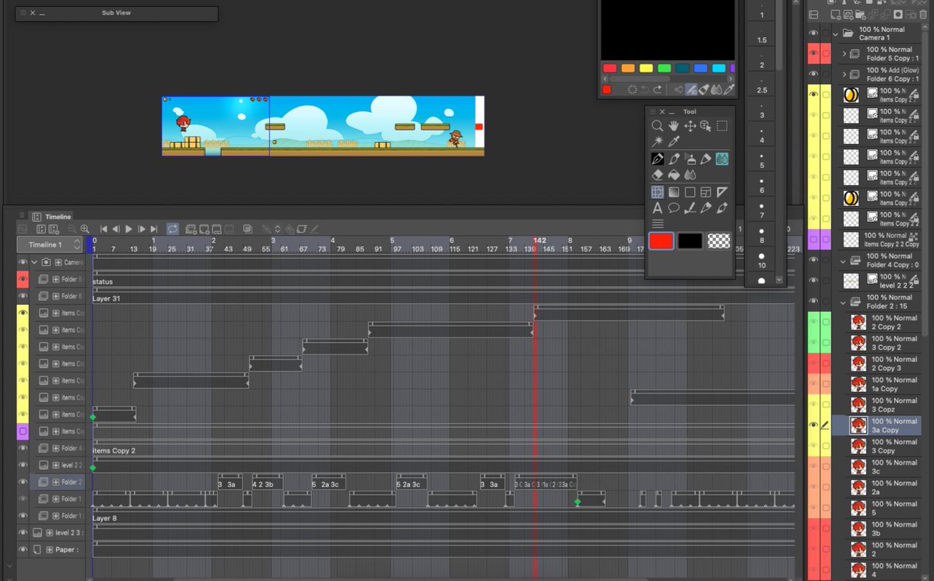The image size is (934, 581).
Task: Expand Folder 5 Copy in Layer panel
Action: point(844,54)
